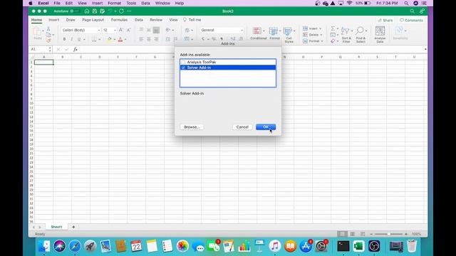Click the Align Right icon
Image resolution: width=456 pixels, height=256 pixels.
tap(156, 39)
